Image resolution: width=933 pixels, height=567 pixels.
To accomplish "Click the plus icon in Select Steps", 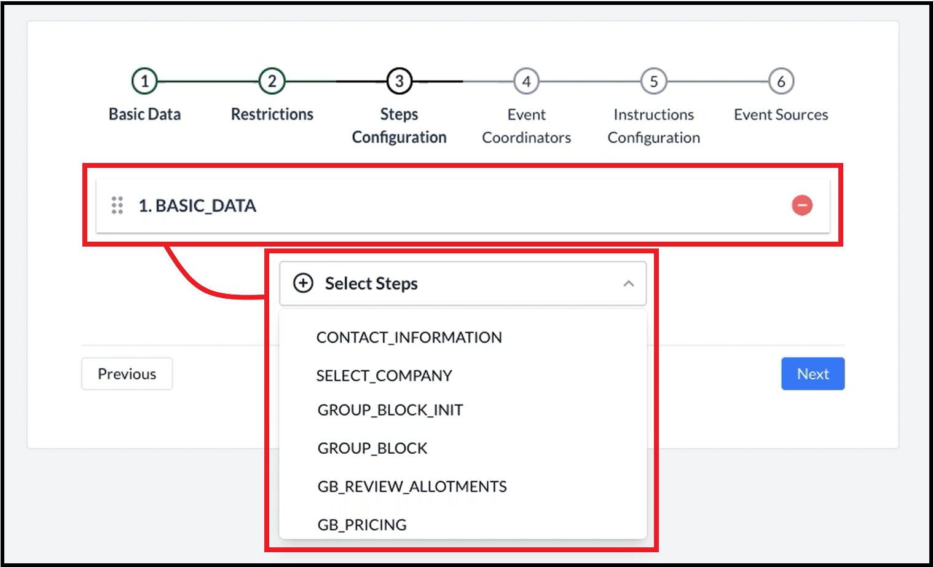I will pos(303,283).
